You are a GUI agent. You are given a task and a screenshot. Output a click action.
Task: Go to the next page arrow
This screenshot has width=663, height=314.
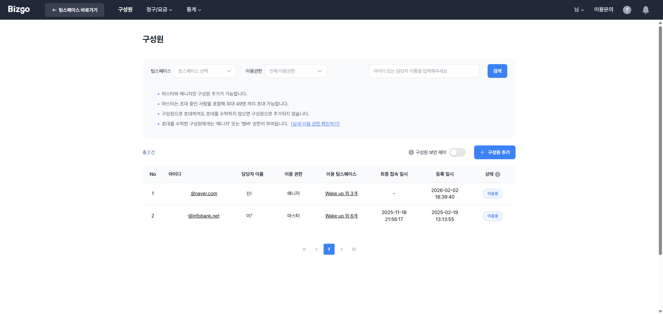(x=342, y=249)
